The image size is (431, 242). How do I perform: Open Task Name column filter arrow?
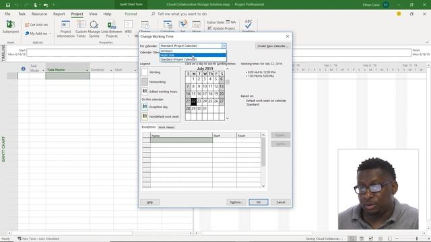[87, 70]
